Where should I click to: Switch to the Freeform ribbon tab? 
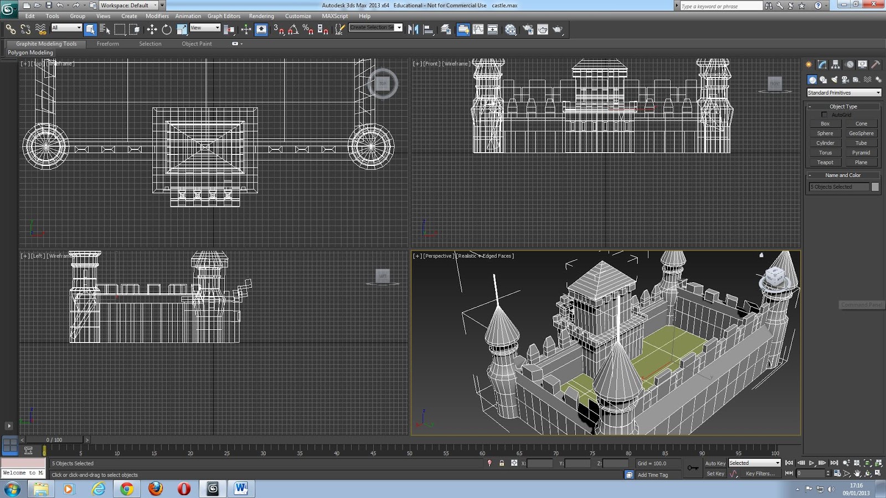107,44
